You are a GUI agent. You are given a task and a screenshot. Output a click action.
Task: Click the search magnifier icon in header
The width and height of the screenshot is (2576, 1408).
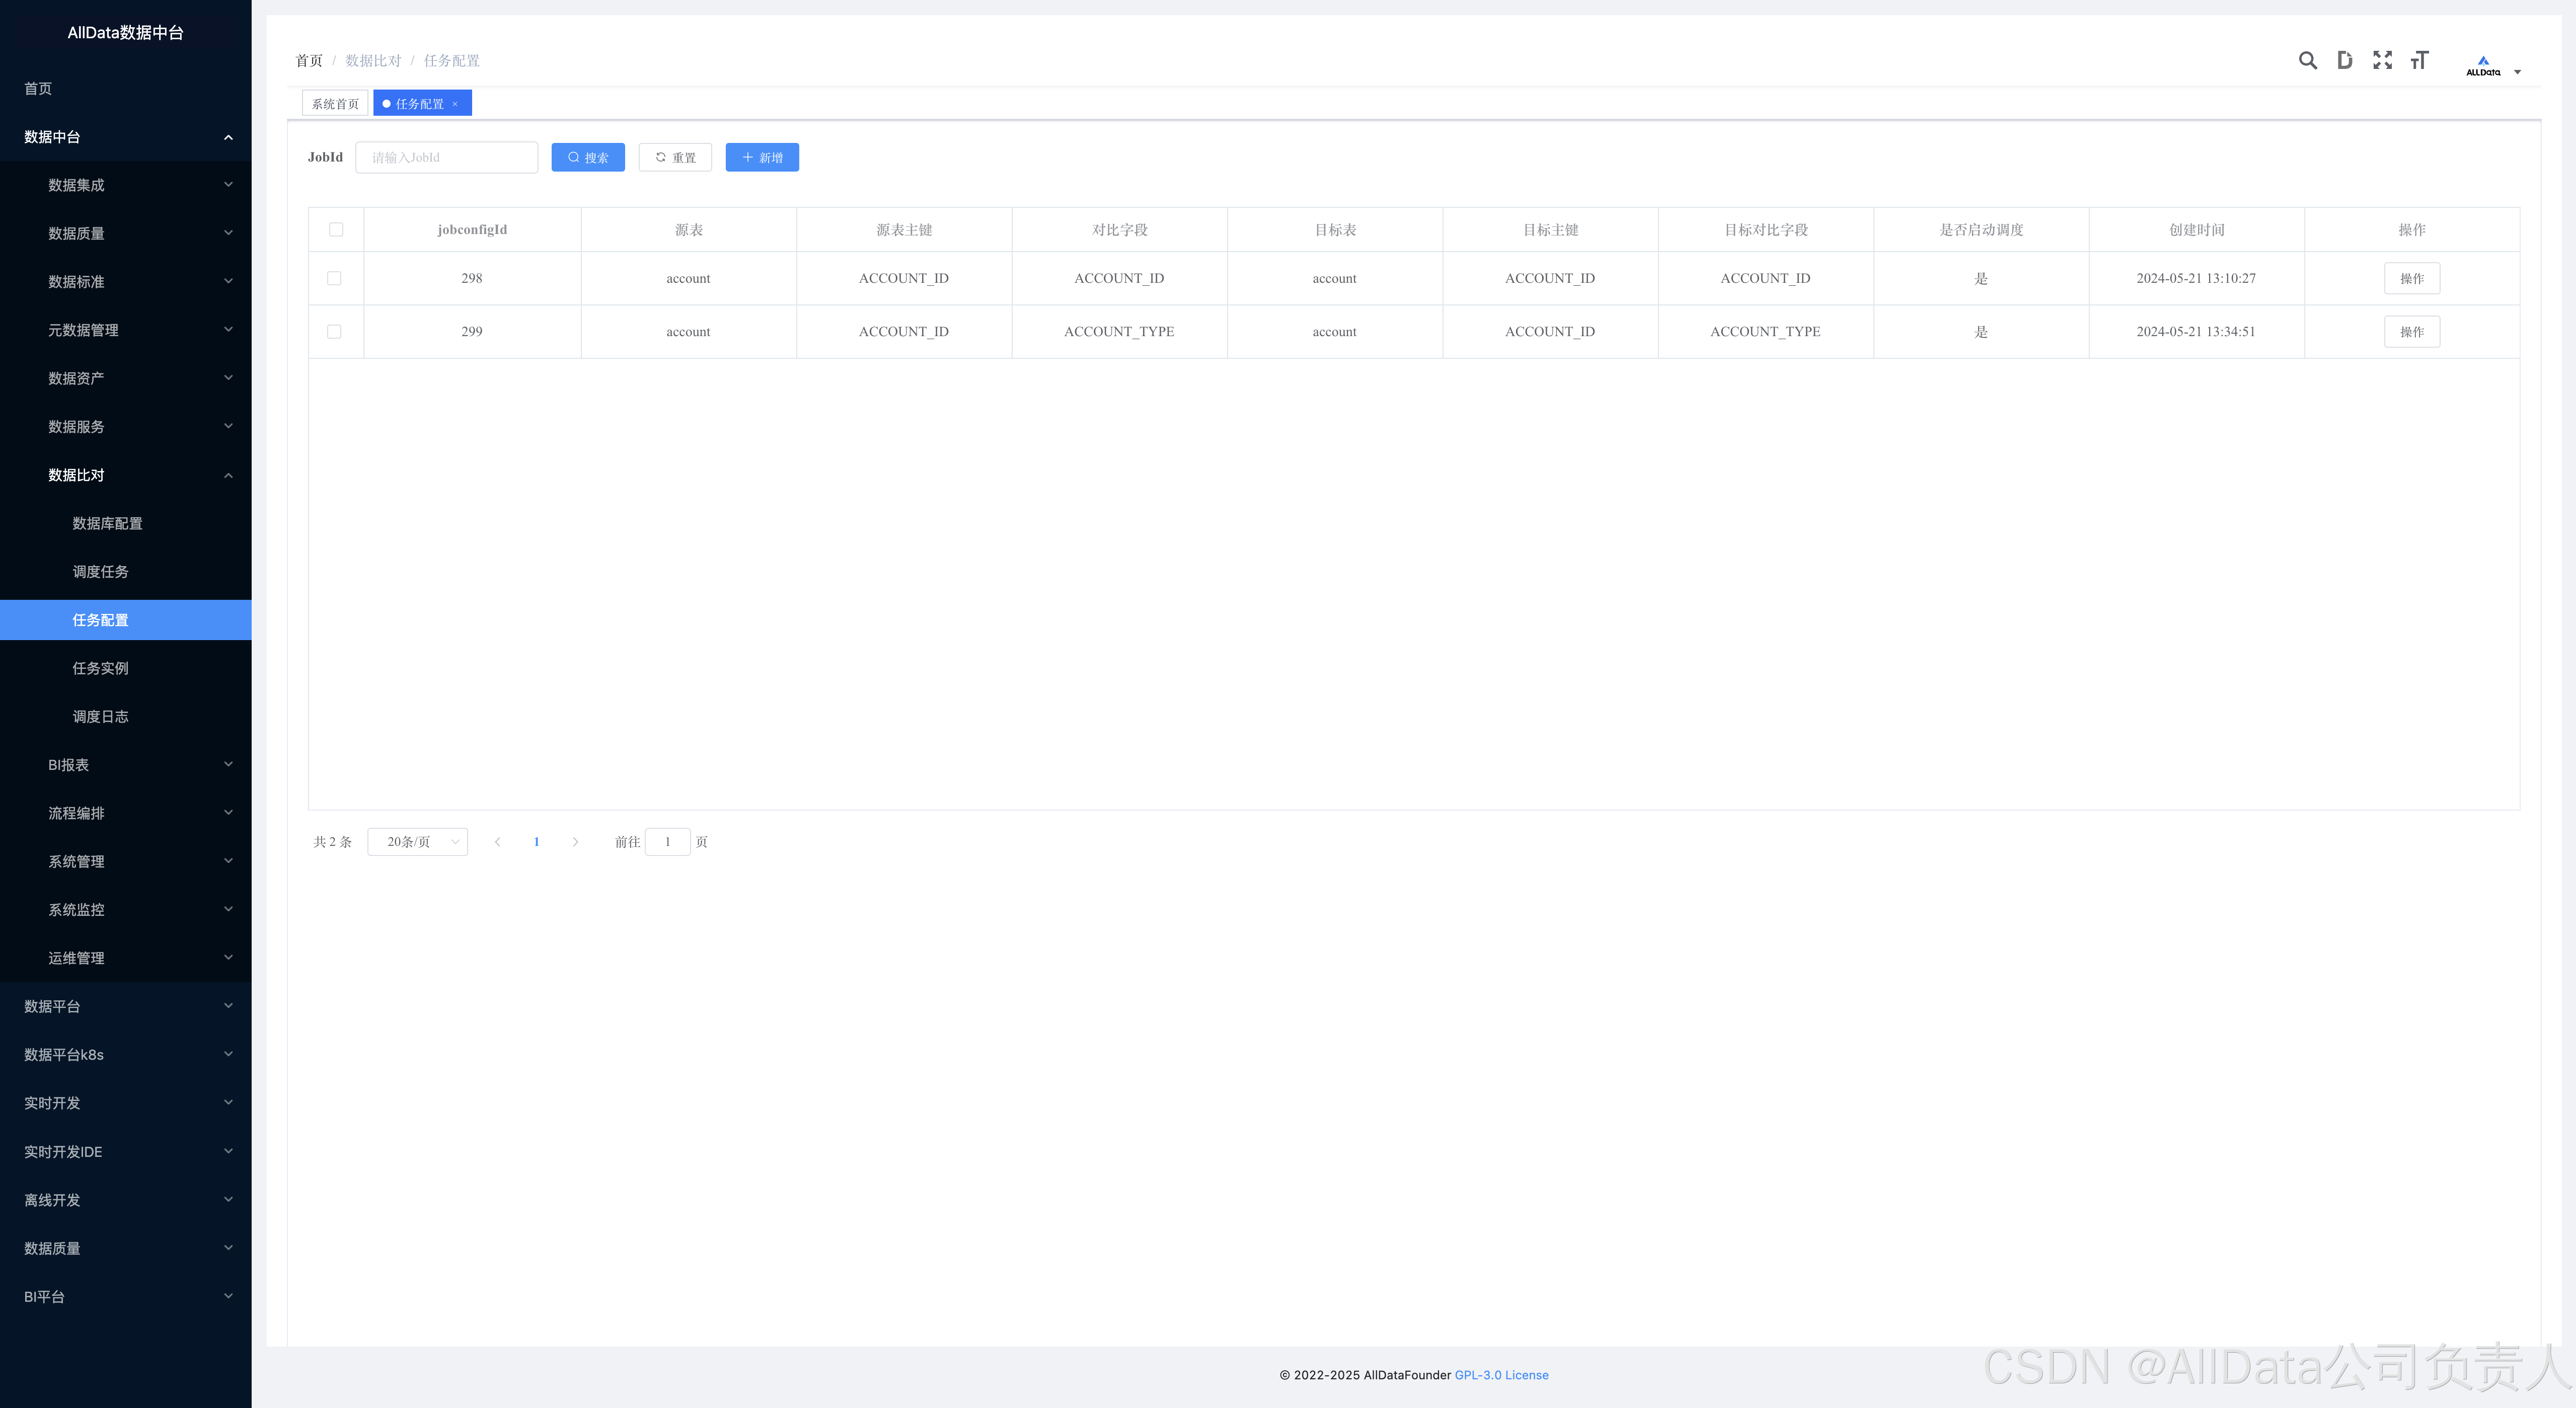coord(2307,61)
